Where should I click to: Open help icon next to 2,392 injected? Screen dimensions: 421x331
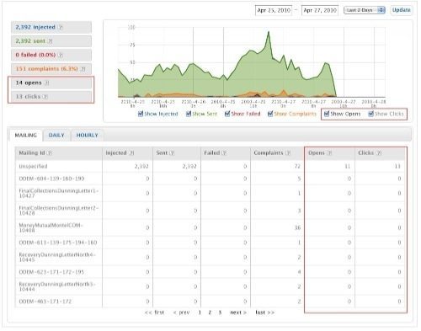click(x=61, y=27)
